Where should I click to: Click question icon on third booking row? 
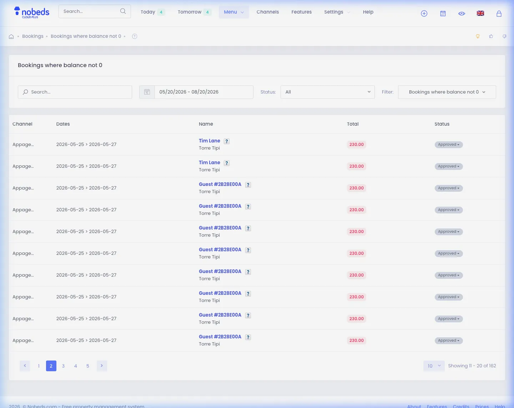(248, 185)
